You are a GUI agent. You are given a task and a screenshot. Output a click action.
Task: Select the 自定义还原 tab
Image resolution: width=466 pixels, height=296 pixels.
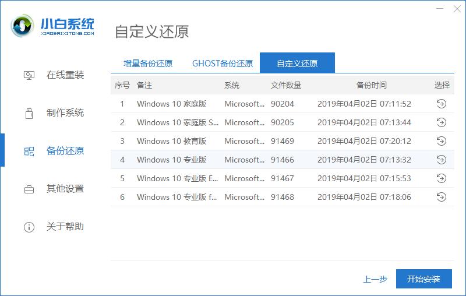[x=297, y=63]
